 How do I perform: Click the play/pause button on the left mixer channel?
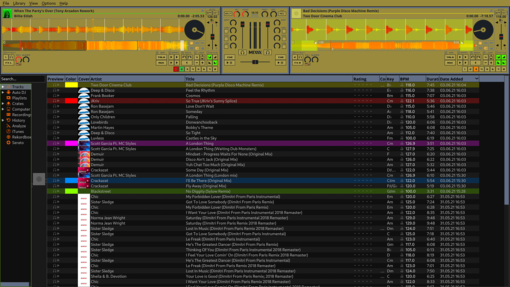click(x=229, y=62)
